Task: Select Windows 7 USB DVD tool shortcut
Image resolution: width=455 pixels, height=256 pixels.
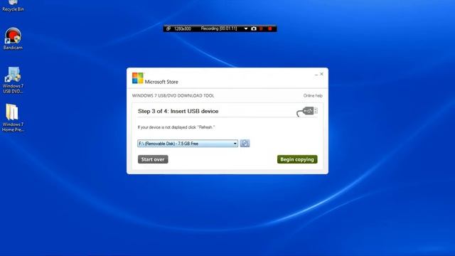Action: pos(13,80)
